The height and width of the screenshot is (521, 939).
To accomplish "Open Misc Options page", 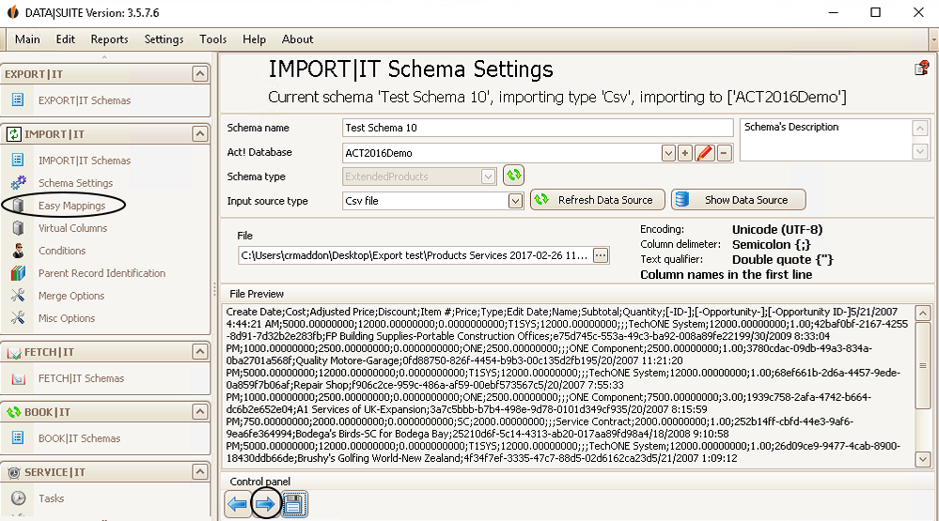I will coord(67,318).
